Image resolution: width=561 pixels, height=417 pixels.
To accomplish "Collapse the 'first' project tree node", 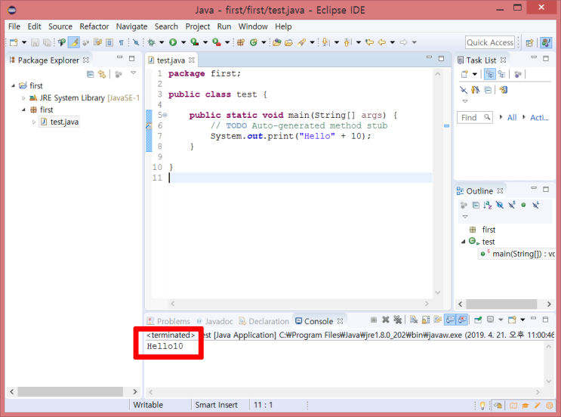I will tap(14, 86).
